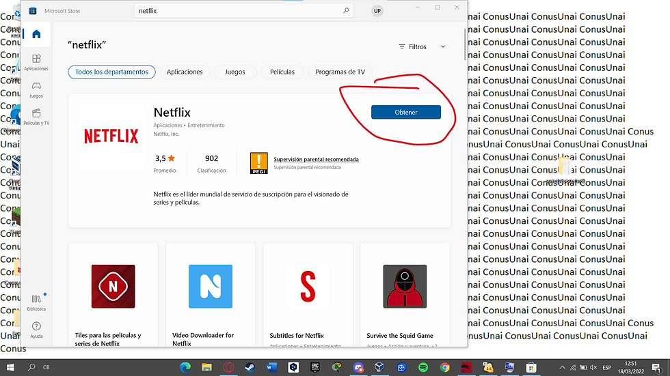Viewport: 670px width, 376px height.
Task: Click Survive the Squid Game title
Action: coord(400,336)
